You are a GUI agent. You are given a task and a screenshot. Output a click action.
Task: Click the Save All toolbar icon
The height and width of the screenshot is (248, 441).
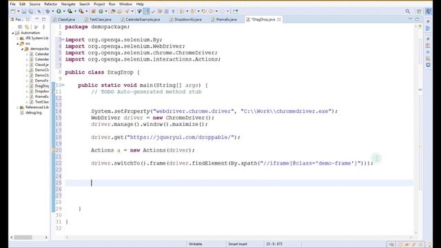tap(30, 11)
